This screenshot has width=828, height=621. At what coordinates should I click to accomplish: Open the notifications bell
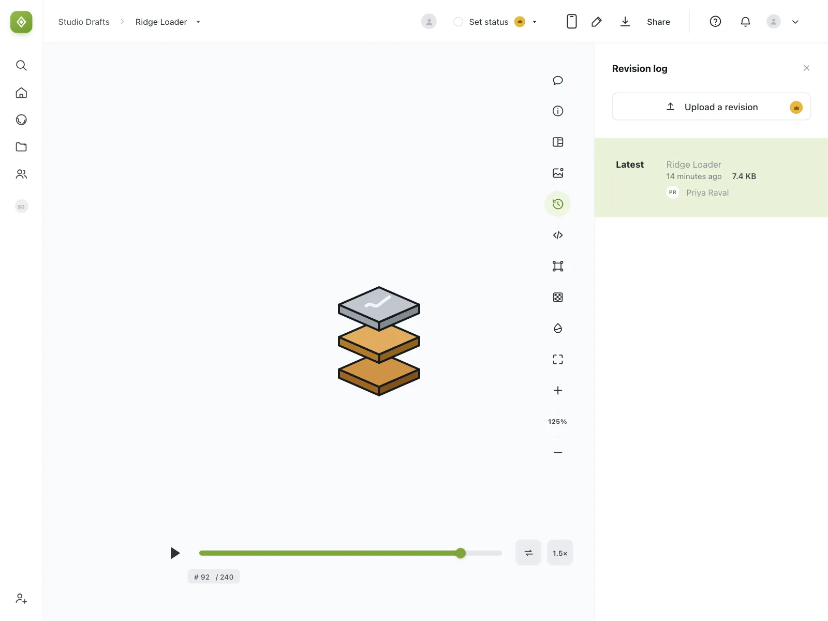[745, 21]
